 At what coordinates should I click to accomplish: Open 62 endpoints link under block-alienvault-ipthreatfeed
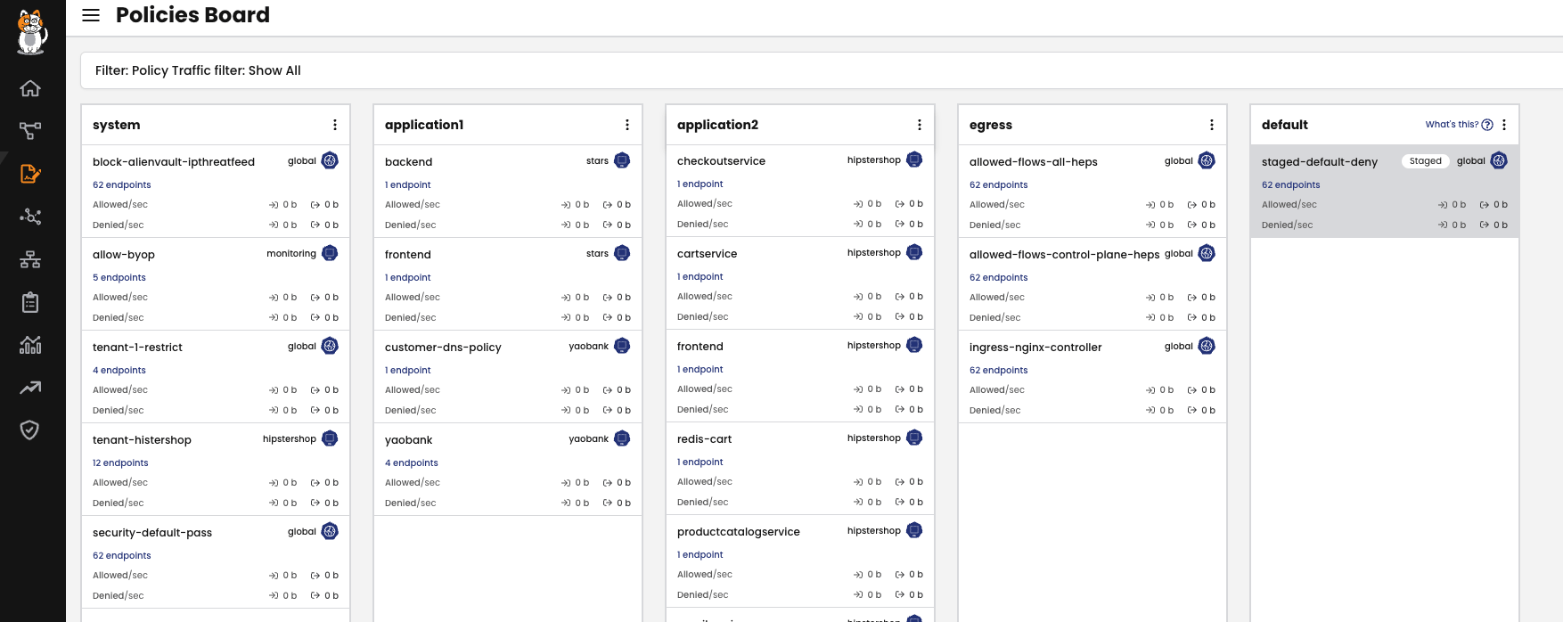coord(122,185)
